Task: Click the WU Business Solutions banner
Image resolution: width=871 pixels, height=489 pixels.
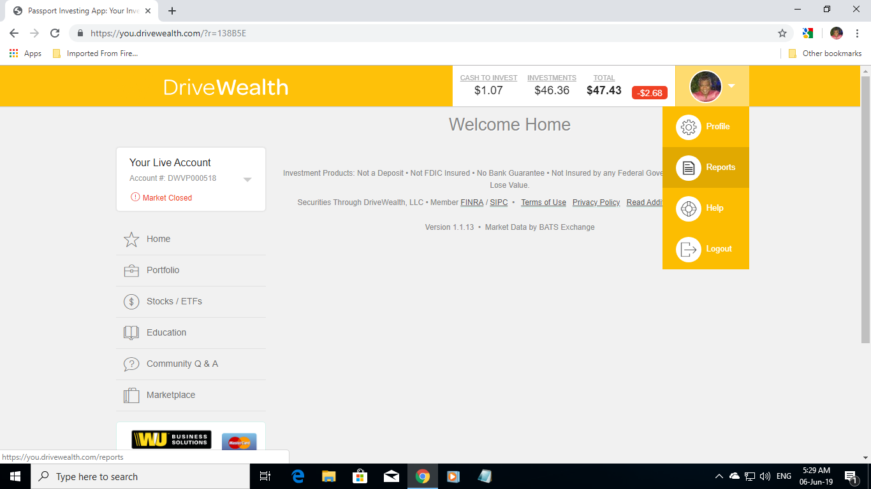Action: pyautogui.click(x=172, y=439)
